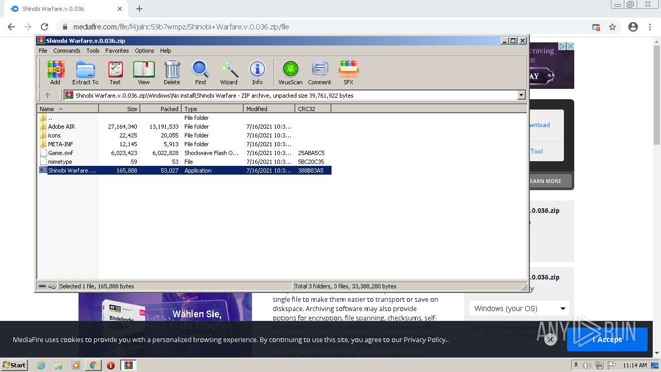The width and height of the screenshot is (661, 372).
Task: Select the Shinobi Warfare application file
Action: (x=185, y=171)
